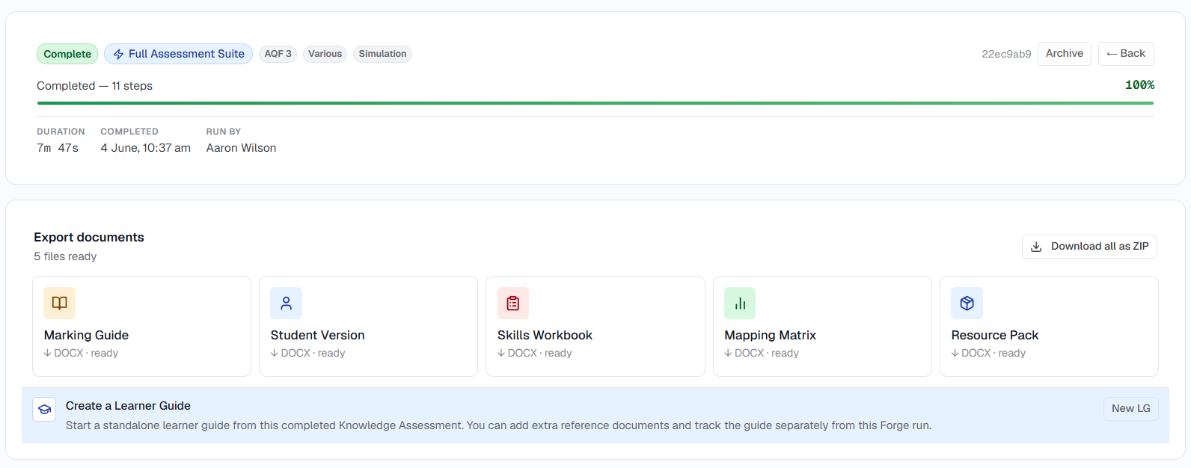
Task: Click the Student Version person icon
Action: [x=286, y=303]
